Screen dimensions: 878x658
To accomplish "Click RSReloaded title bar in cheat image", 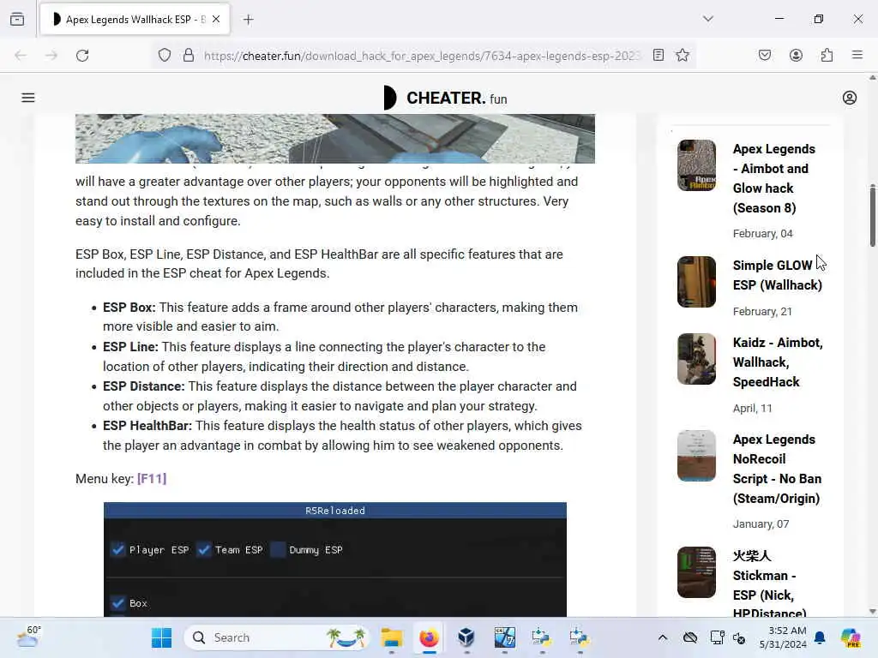I will coord(335,511).
